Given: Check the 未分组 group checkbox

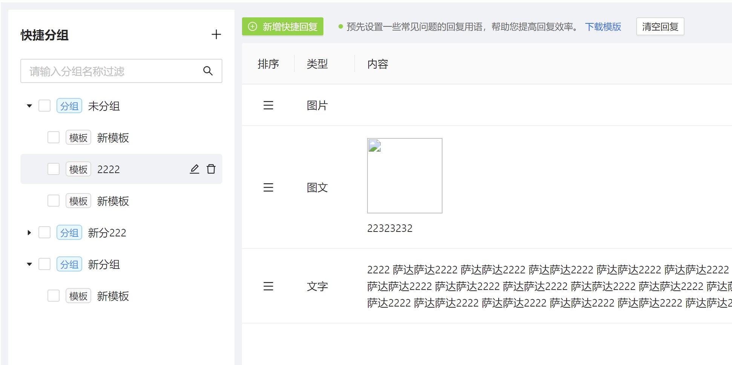Looking at the screenshot, I should pos(44,106).
